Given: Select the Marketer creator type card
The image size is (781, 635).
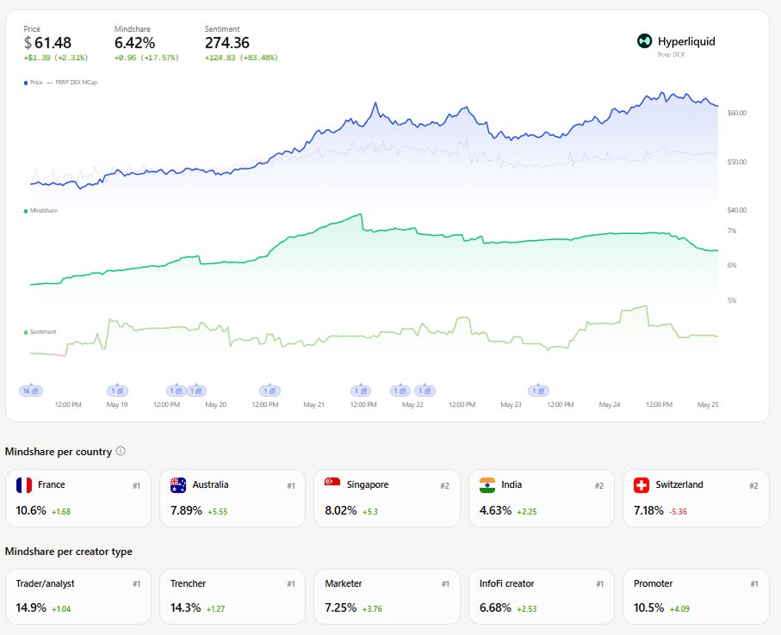Looking at the screenshot, I should (x=387, y=596).
